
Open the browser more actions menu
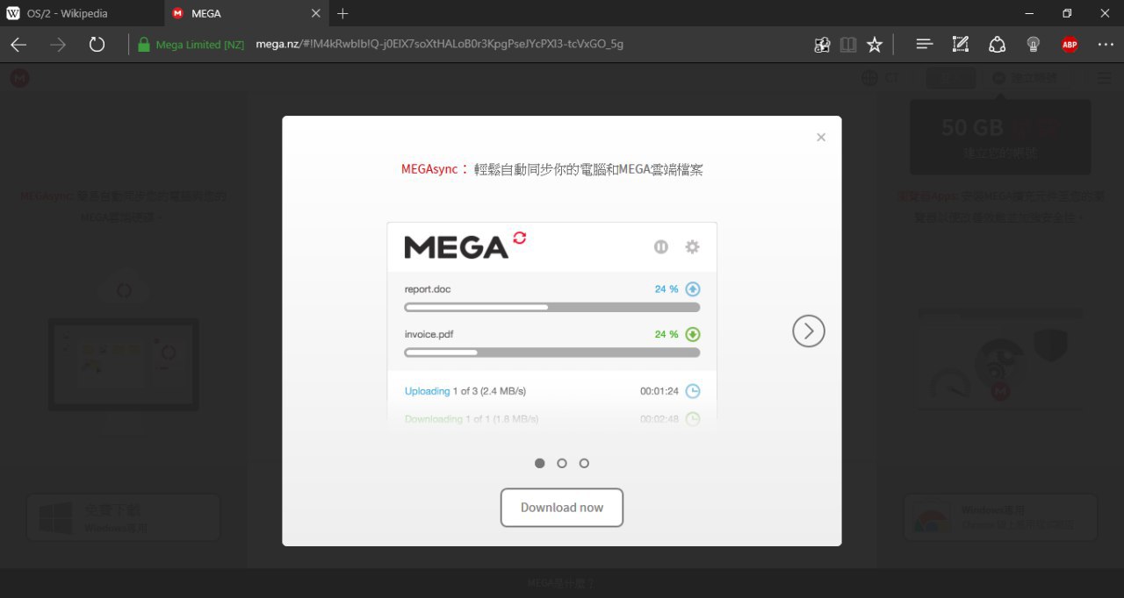(x=1106, y=44)
